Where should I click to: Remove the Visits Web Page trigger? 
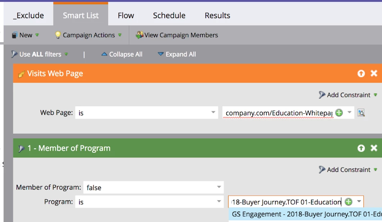coord(374,74)
